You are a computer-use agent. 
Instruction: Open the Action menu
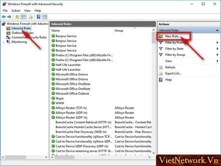point(16,11)
